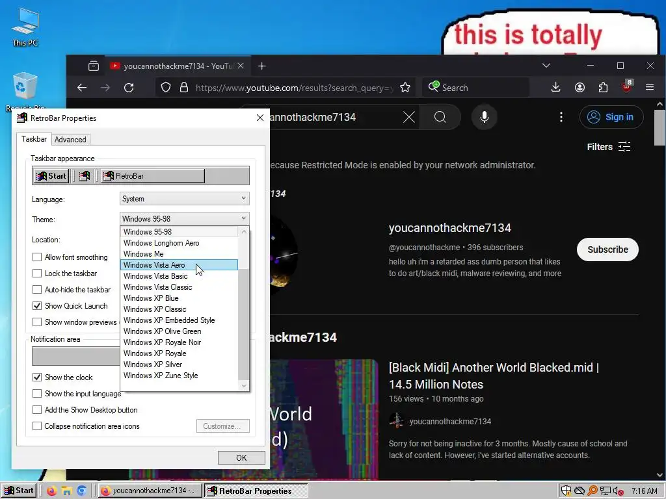
Task: Click the muted volume tray icon
Action: [x=618, y=491]
